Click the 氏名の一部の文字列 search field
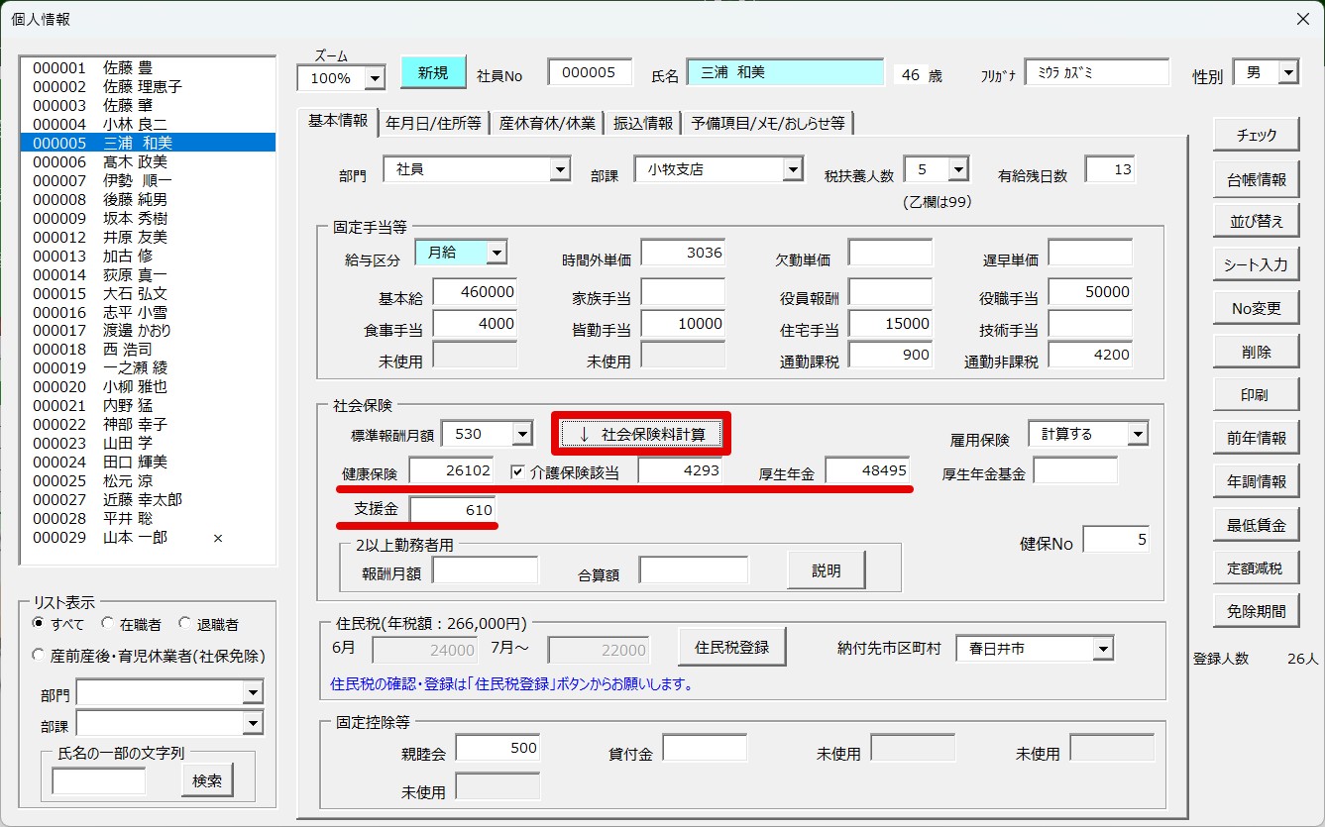 coord(99,780)
